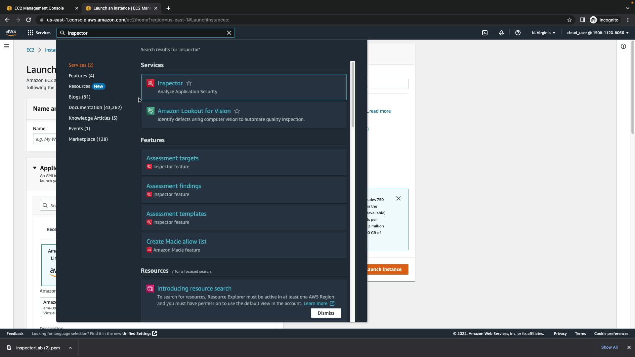Viewport: 635px width, 357px height.
Task: Open the cloud_user account dropdown
Action: [598, 33]
